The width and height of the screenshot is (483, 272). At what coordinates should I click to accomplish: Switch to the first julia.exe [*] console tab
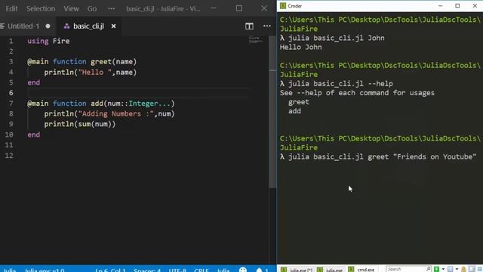297,269
